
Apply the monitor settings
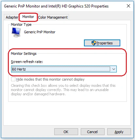pyautogui.click(x=119, y=132)
